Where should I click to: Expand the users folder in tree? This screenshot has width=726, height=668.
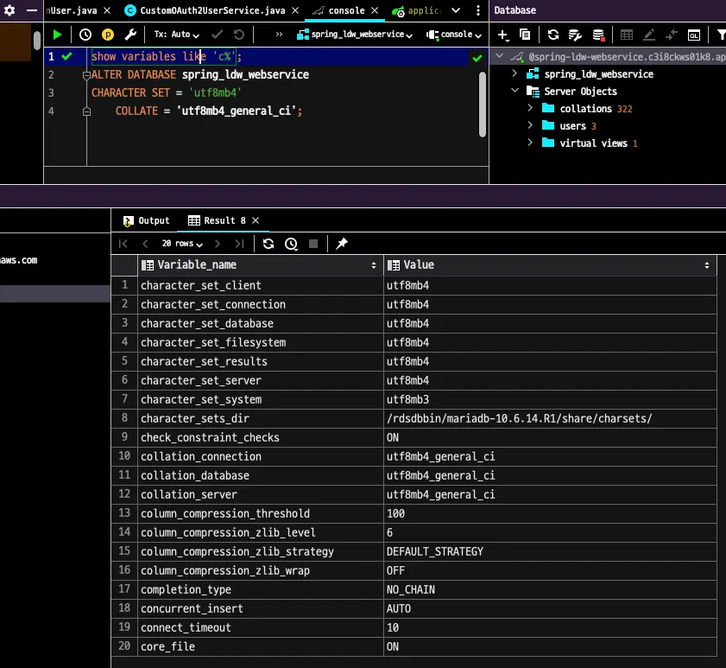click(531, 126)
